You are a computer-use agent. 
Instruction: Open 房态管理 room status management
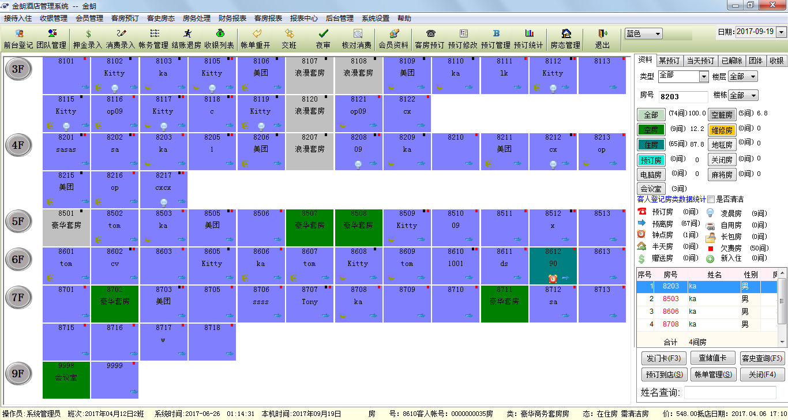[x=565, y=39]
